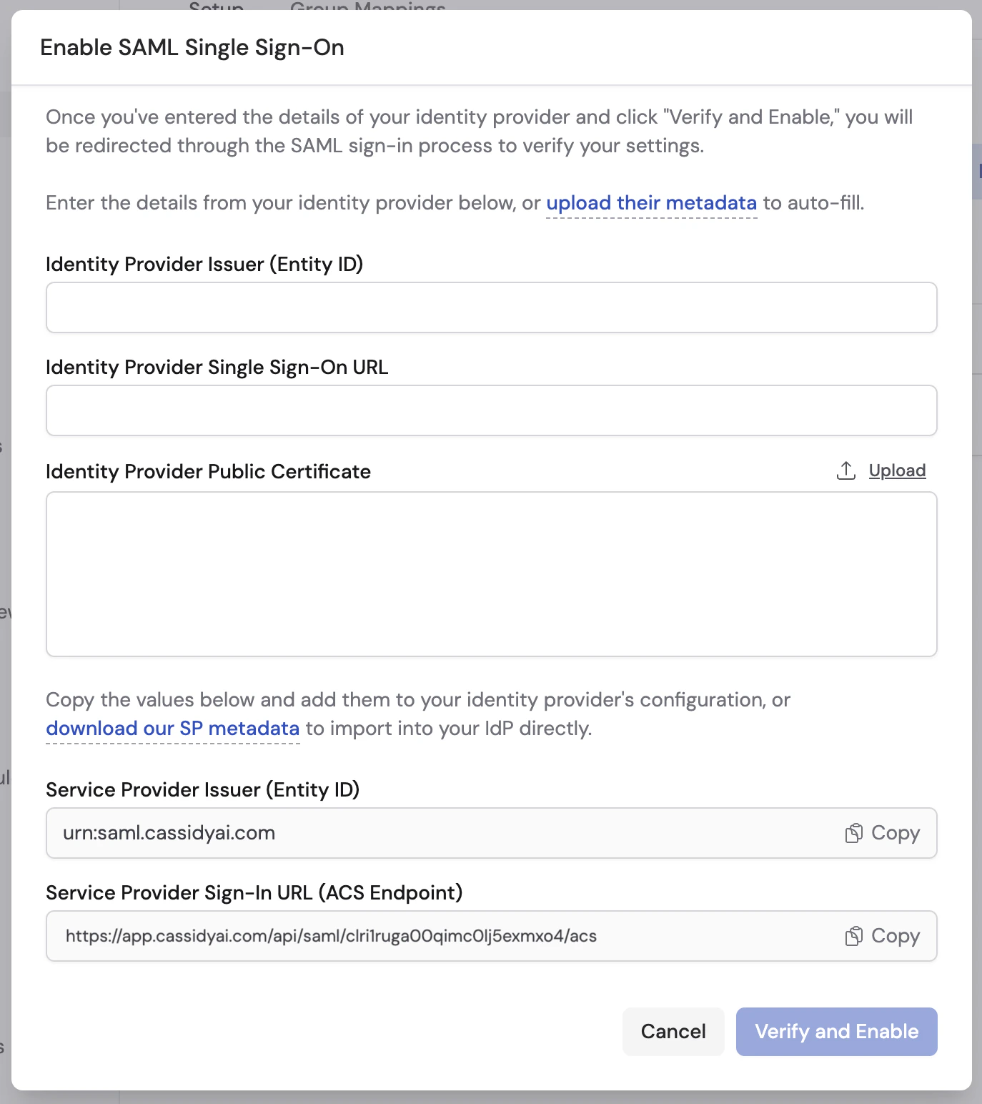This screenshot has height=1104, width=982.
Task: Click the Upload label for Identity Provider Public Certificate
Action: click(897, 470)
